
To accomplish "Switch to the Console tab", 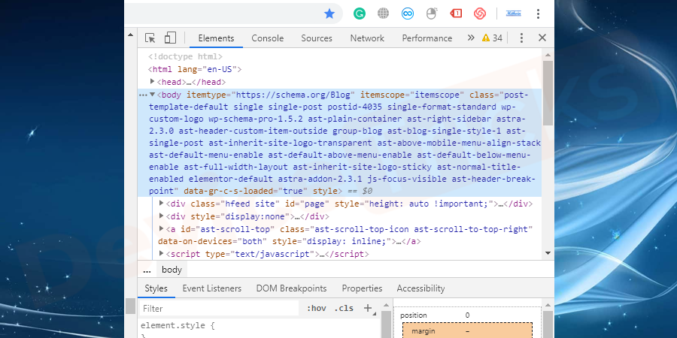I will click(x=267, y=38).
